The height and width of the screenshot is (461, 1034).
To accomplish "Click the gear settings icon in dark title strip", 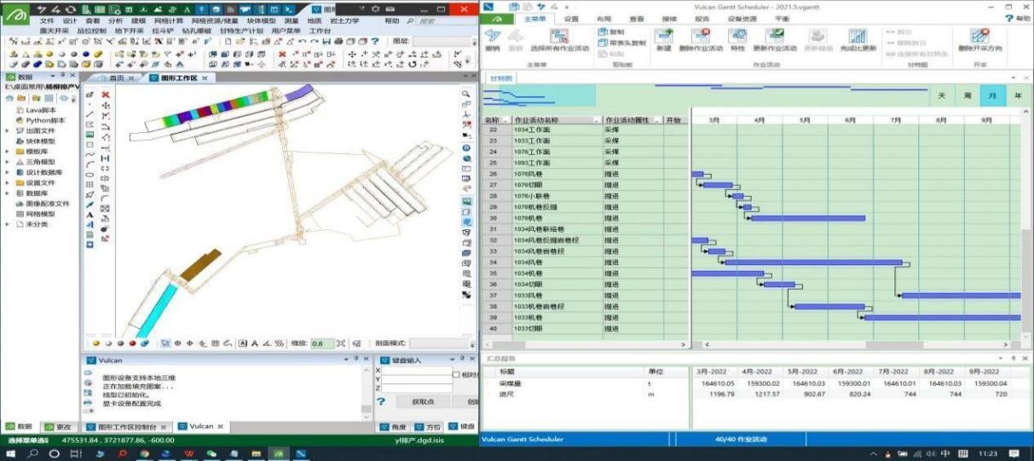I will 374,9.
